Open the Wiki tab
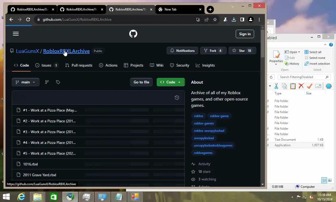This screenshot has height=202, width=336. click(x=156, y=65)
